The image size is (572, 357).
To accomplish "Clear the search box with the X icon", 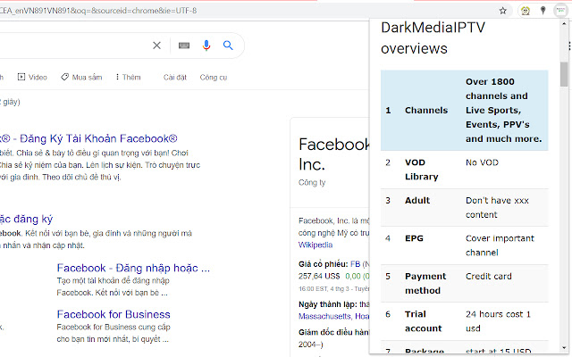I will [x=156, y=46].
